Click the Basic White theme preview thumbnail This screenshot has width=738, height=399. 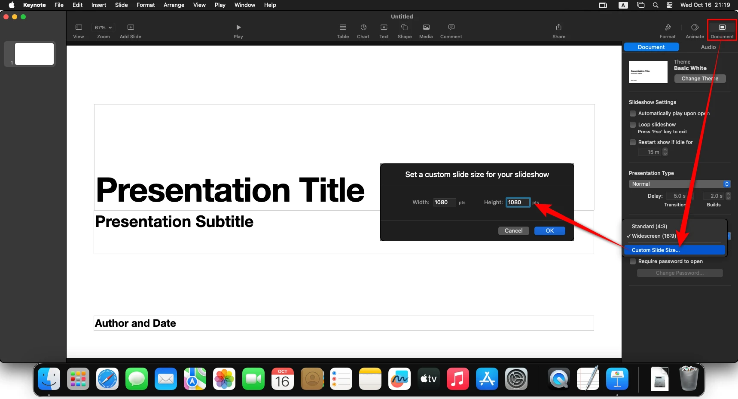click(x=648, y=72)
